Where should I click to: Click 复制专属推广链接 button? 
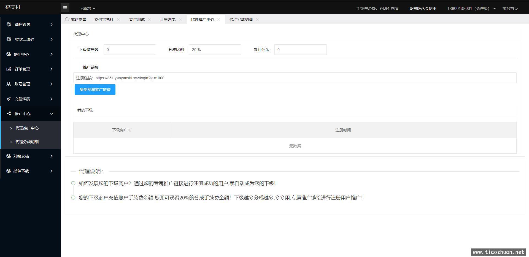pyautogui.click(x=95, y=90)
